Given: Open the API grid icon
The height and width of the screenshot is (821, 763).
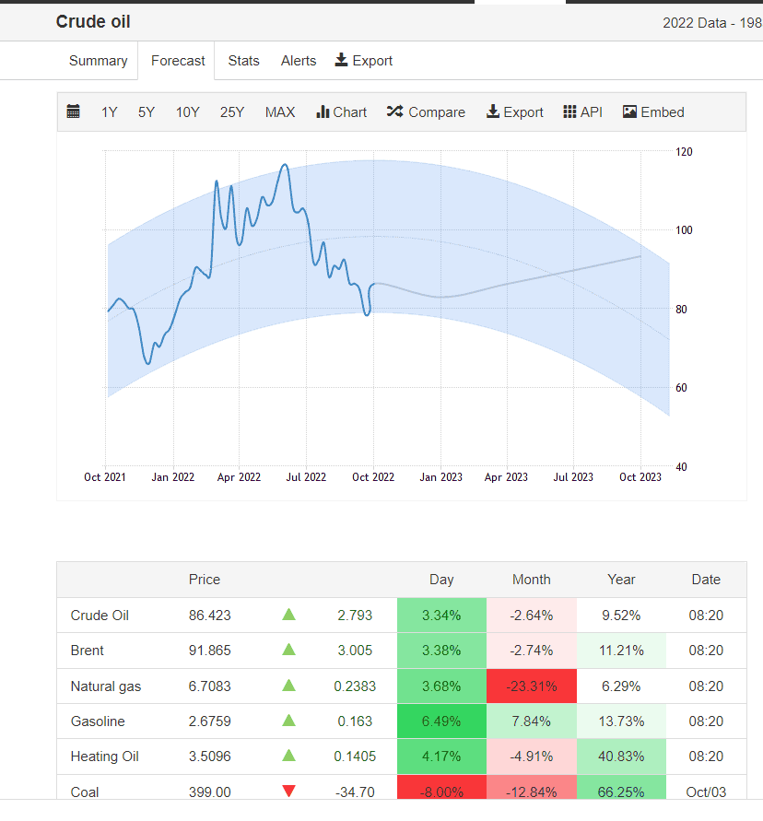Looking at the screenshot, I should [x=569, y=111].
